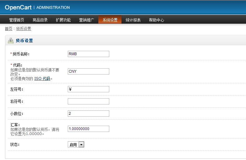
Task: Click the 代码 field containing CNY
Action: pos(88,71)
